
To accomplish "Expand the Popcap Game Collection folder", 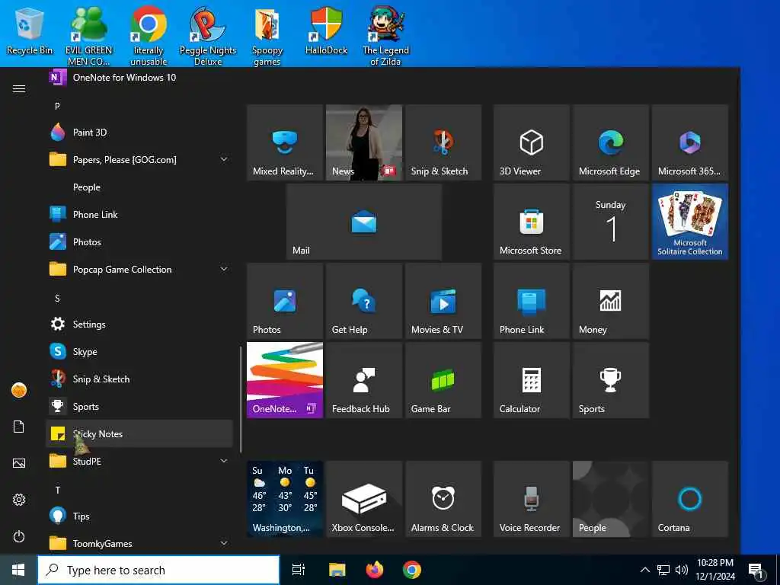I will (139, 269).
